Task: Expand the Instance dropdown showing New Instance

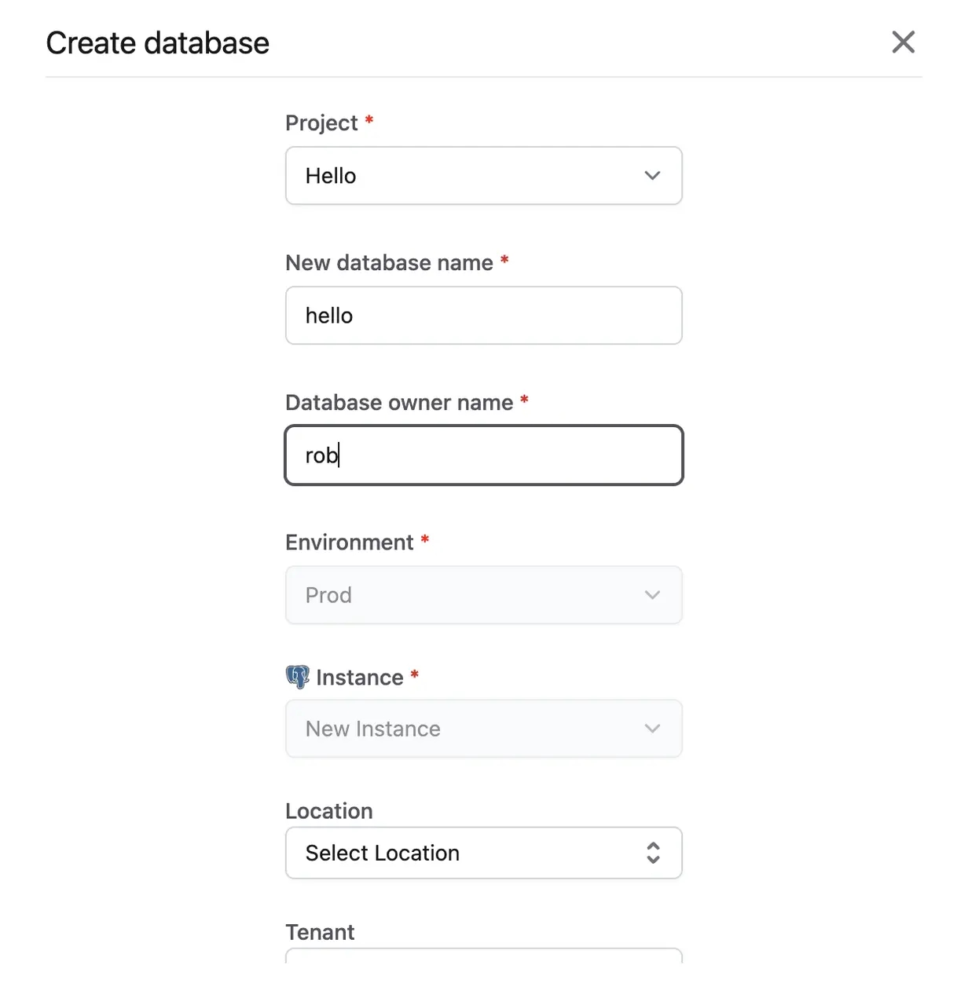Action: click(484, 729)
